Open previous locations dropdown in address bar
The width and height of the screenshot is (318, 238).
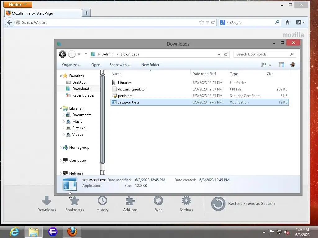(x=219, y=54)
